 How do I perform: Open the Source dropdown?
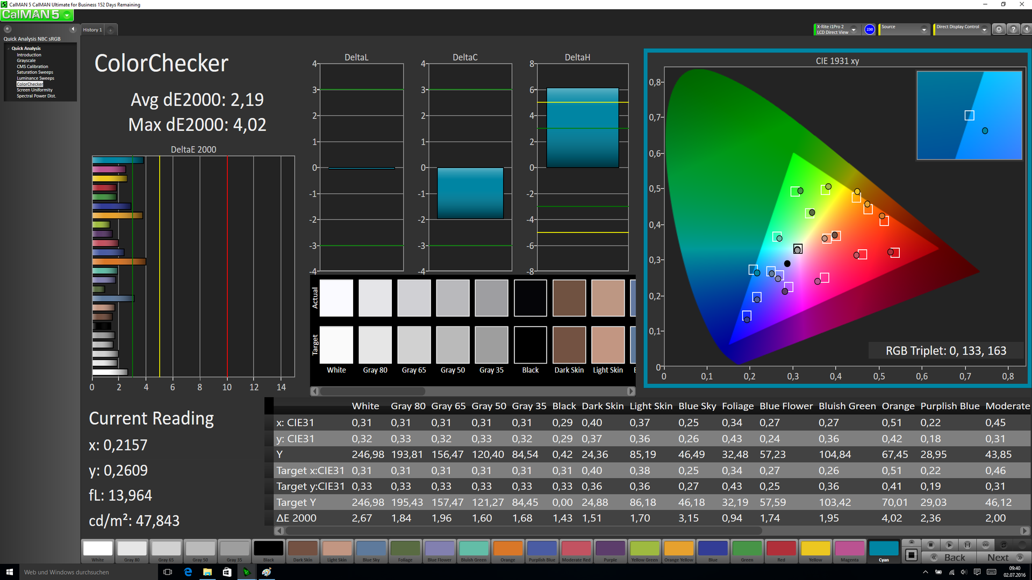click(924, 30)
